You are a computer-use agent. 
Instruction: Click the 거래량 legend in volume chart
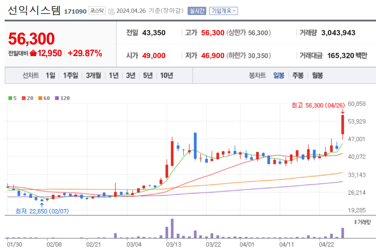(x=362, y=222)
